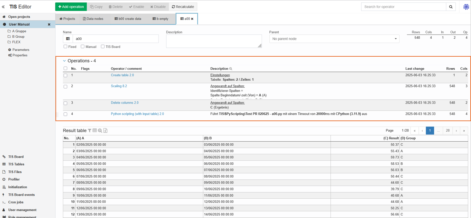
Task: Open the Profiler from the sidebar
Action: tap(14, 179)
